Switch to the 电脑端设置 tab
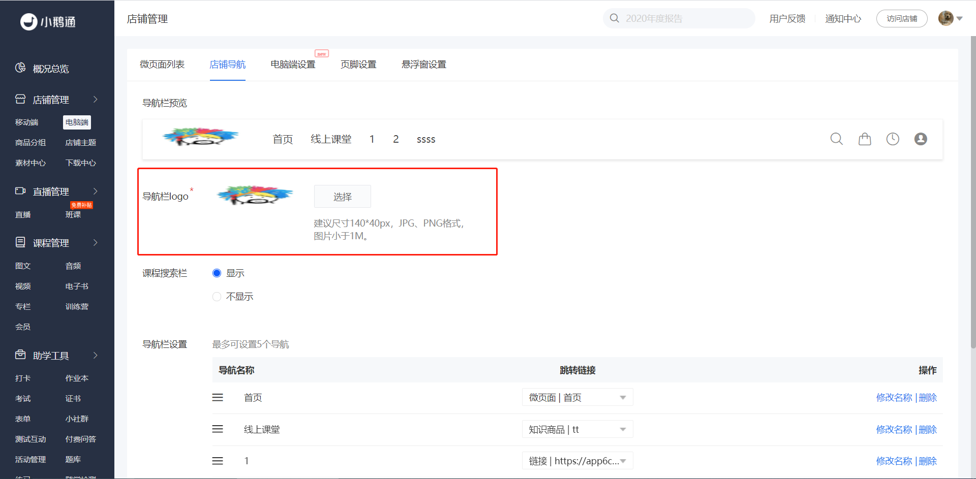Screen dimensions: 976x479 pos(293,65)
